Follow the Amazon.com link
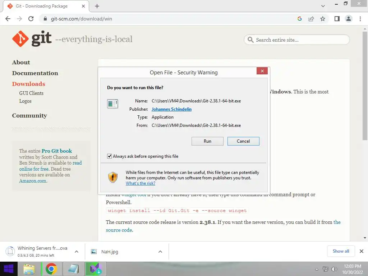The height and width of the screenshot is (276, 368). [33, 181]
